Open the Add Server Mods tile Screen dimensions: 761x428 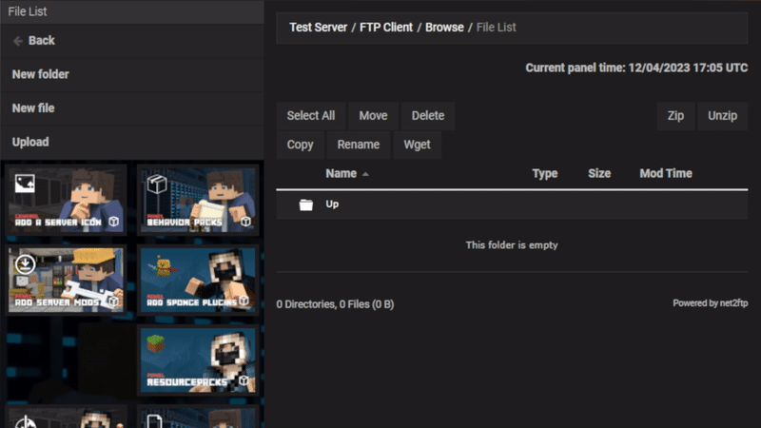68,280
